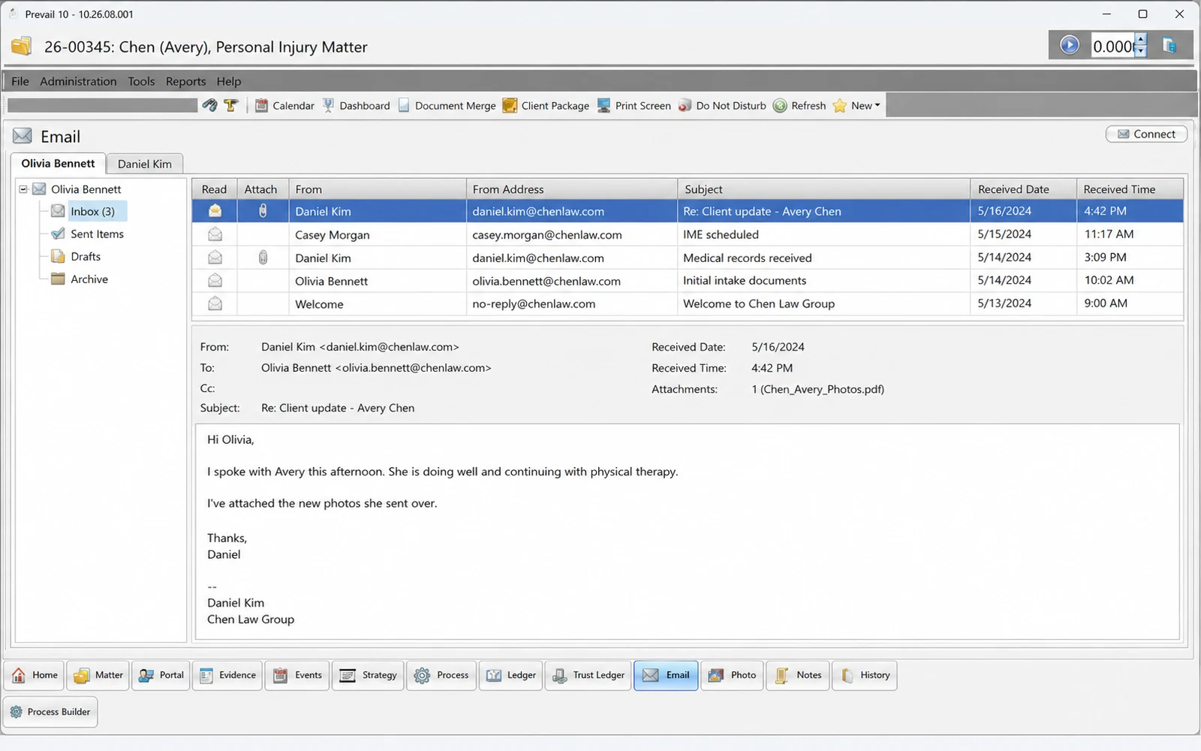
Task: Start the timer play button
Action: [x=1069, y=45]
